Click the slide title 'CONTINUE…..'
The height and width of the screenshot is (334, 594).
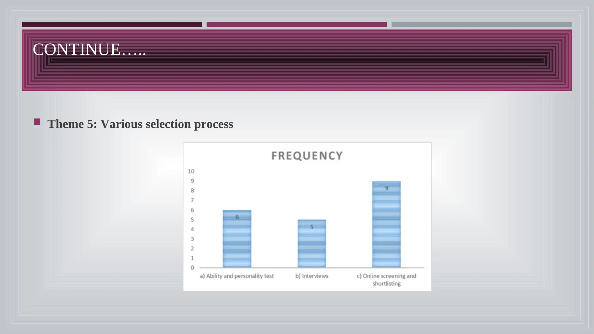[89, 49]
